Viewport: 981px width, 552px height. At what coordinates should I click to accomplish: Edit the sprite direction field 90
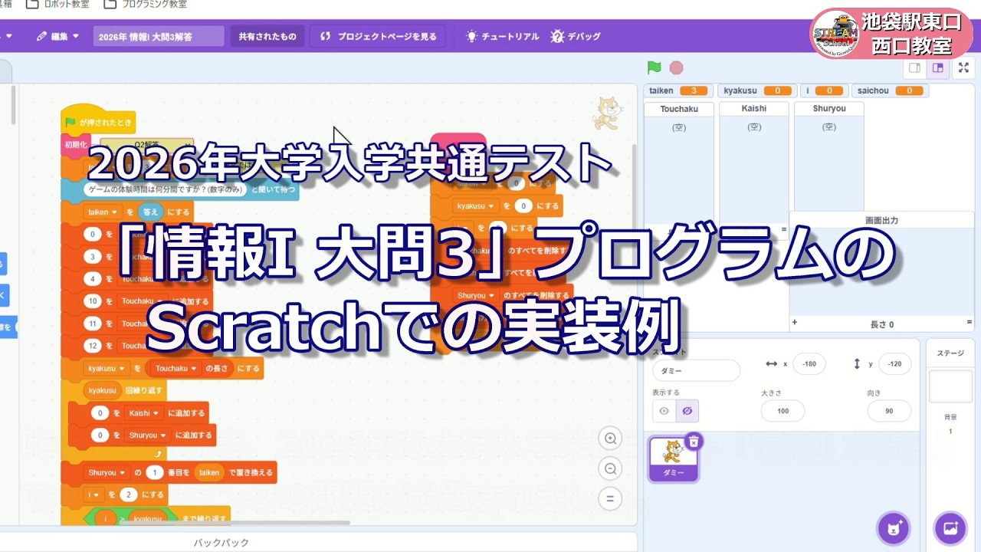pyautogui.click(x=889, y=411)
